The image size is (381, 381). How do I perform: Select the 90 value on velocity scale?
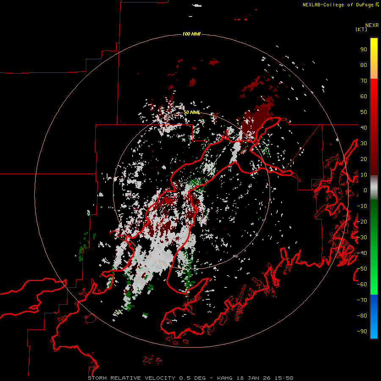(x=364, y=50)
